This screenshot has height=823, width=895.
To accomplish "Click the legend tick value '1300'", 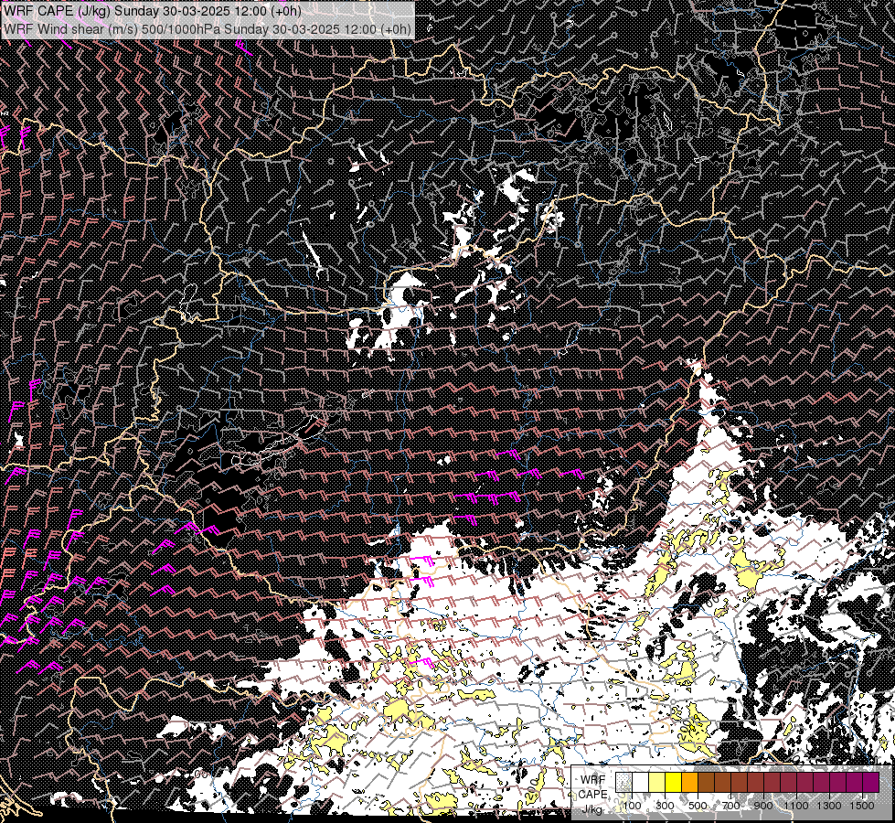I will click(829, 806).
